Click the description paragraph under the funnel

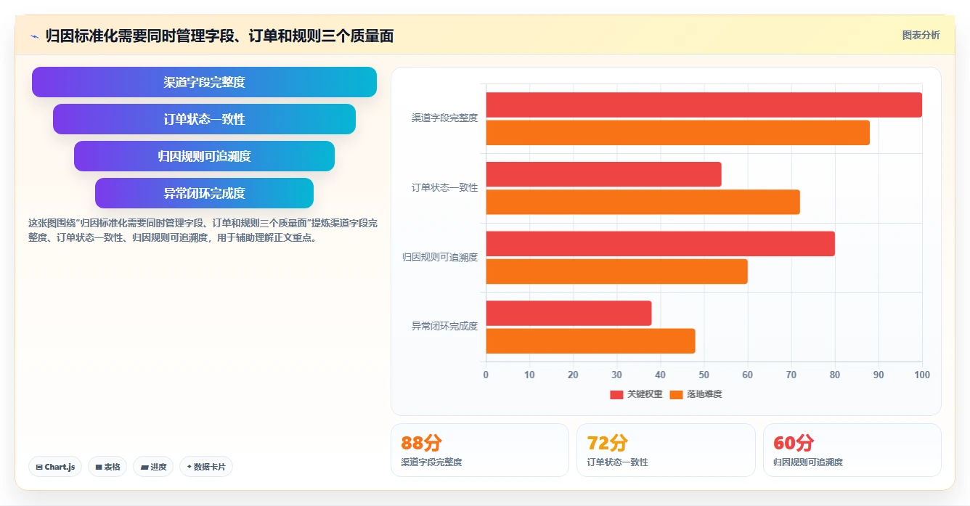tap(203, 230)
